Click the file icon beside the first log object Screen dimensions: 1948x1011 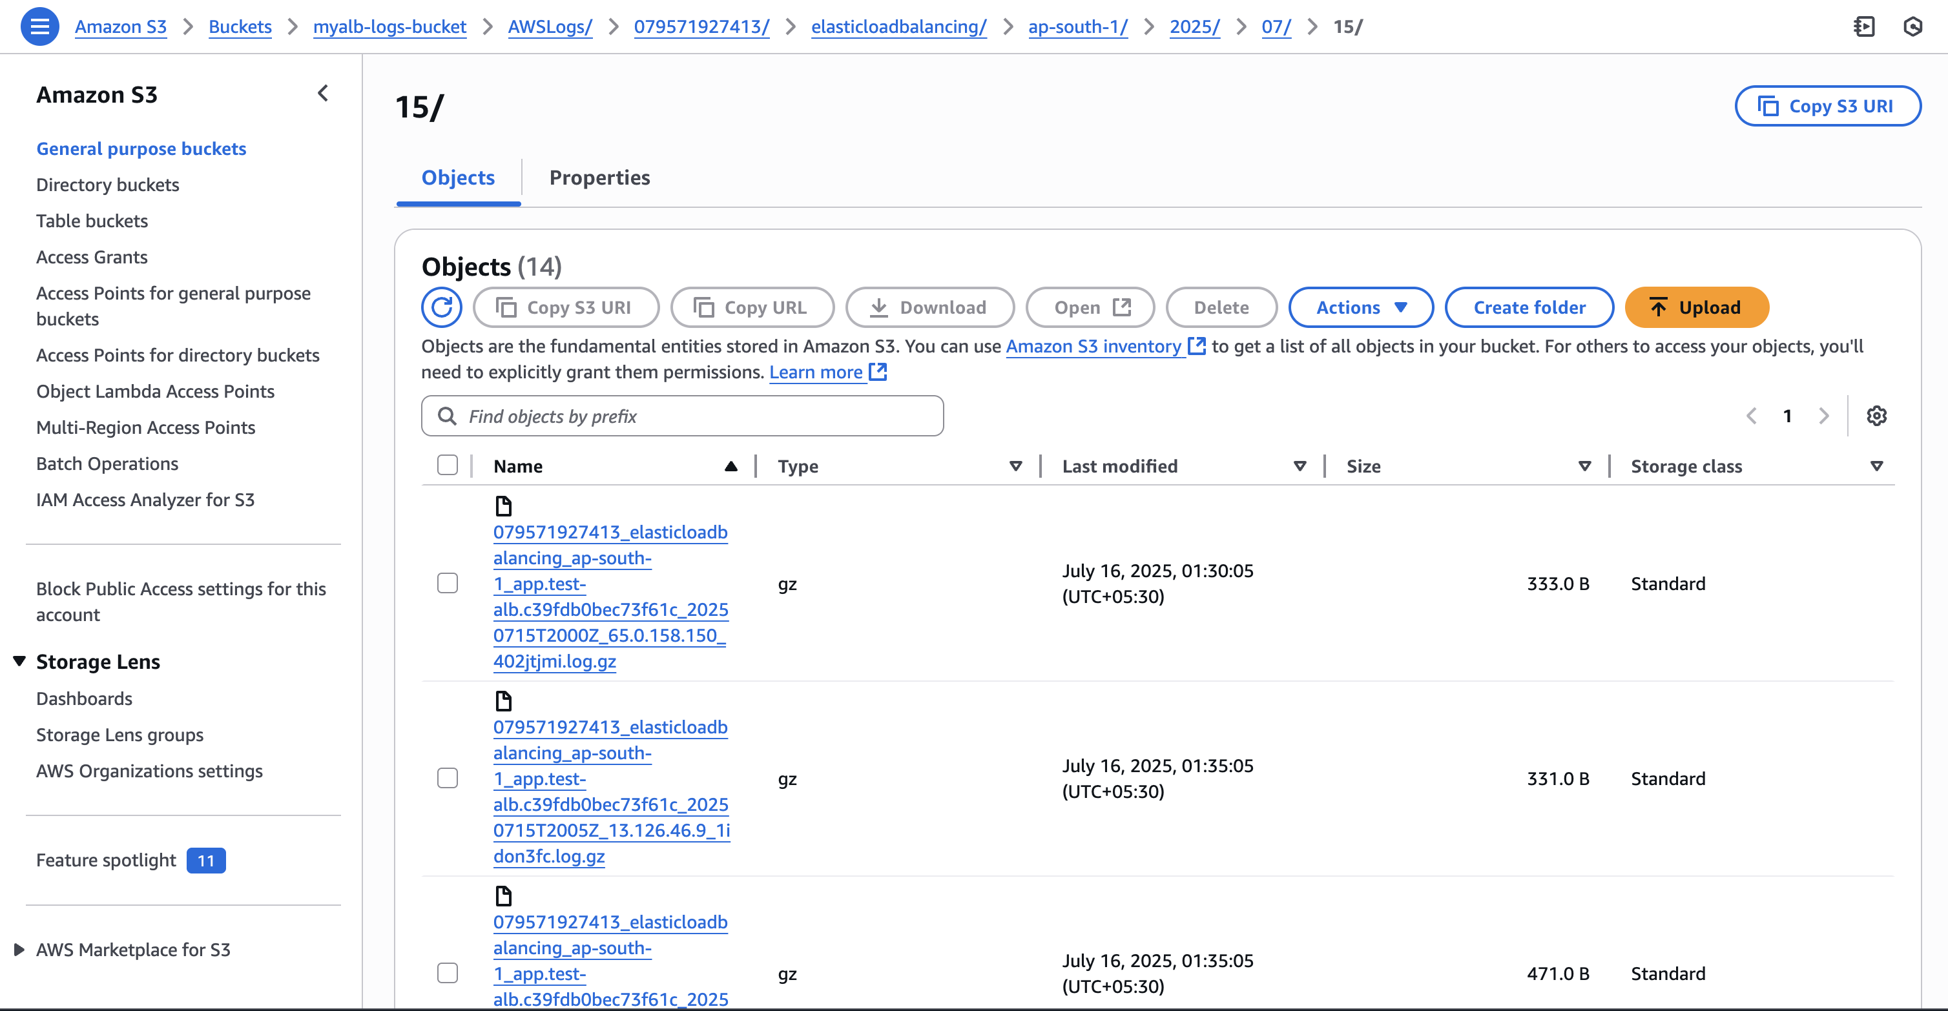coord(504,505)
